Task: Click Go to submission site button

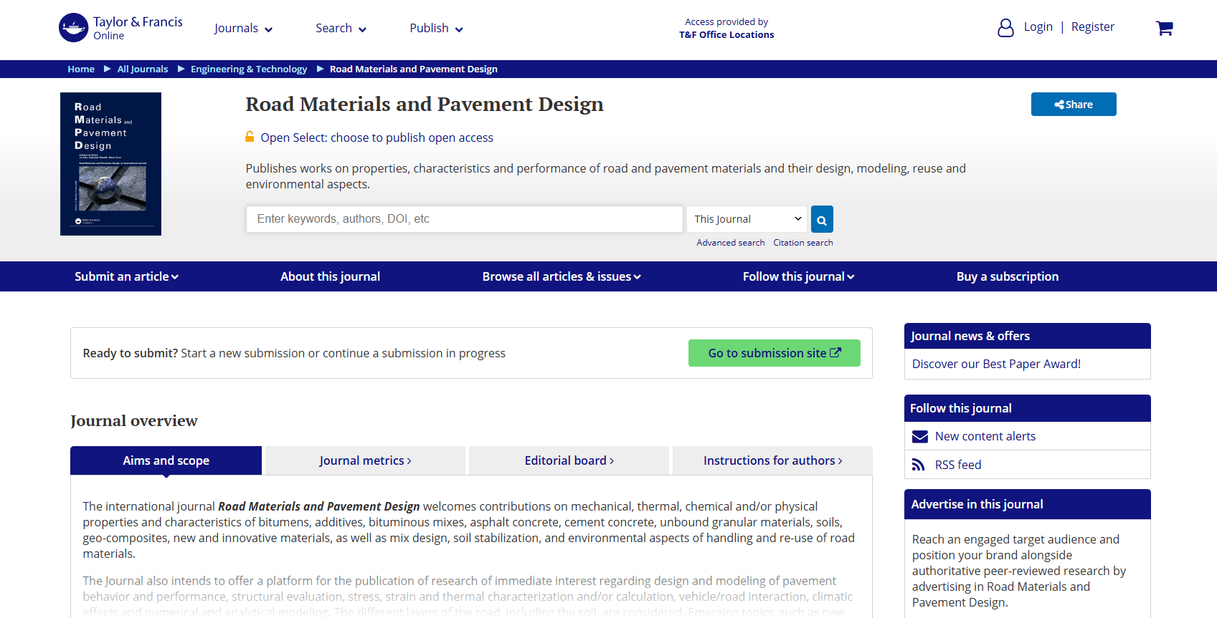Action: pyautogui.click(x=774, y=353)
